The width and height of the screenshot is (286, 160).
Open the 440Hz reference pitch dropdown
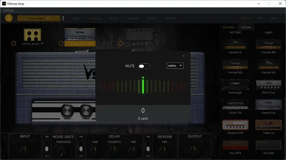pyautogui.click(x=175, y=66)
